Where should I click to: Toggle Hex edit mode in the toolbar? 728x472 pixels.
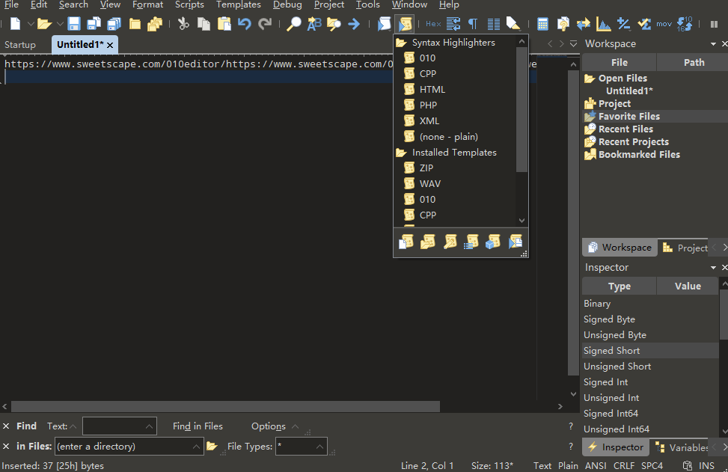tap(433, 24)
